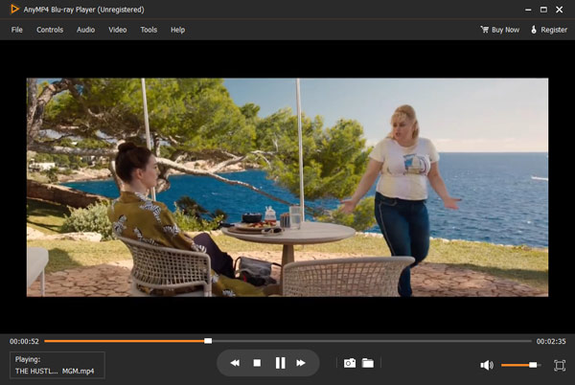575x385 pixels.
Task: Open the Video menu
Action: (117, 30)
